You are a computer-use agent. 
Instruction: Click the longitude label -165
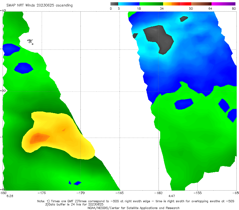click(119, 193)
